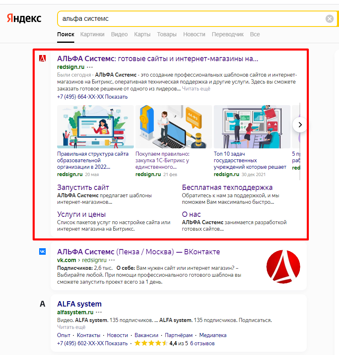The width and height of the screenshot is (339, 355).
Task: Open the "Покупаем правильно" article link
Action: pyautogui.click(x=162, y=160)
